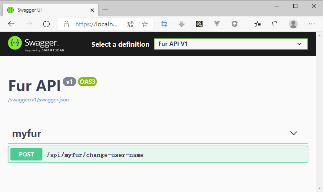Open the /swagger/v1/swagger.json link
Viewport: 323px width, 192px height.
[38, 100]
